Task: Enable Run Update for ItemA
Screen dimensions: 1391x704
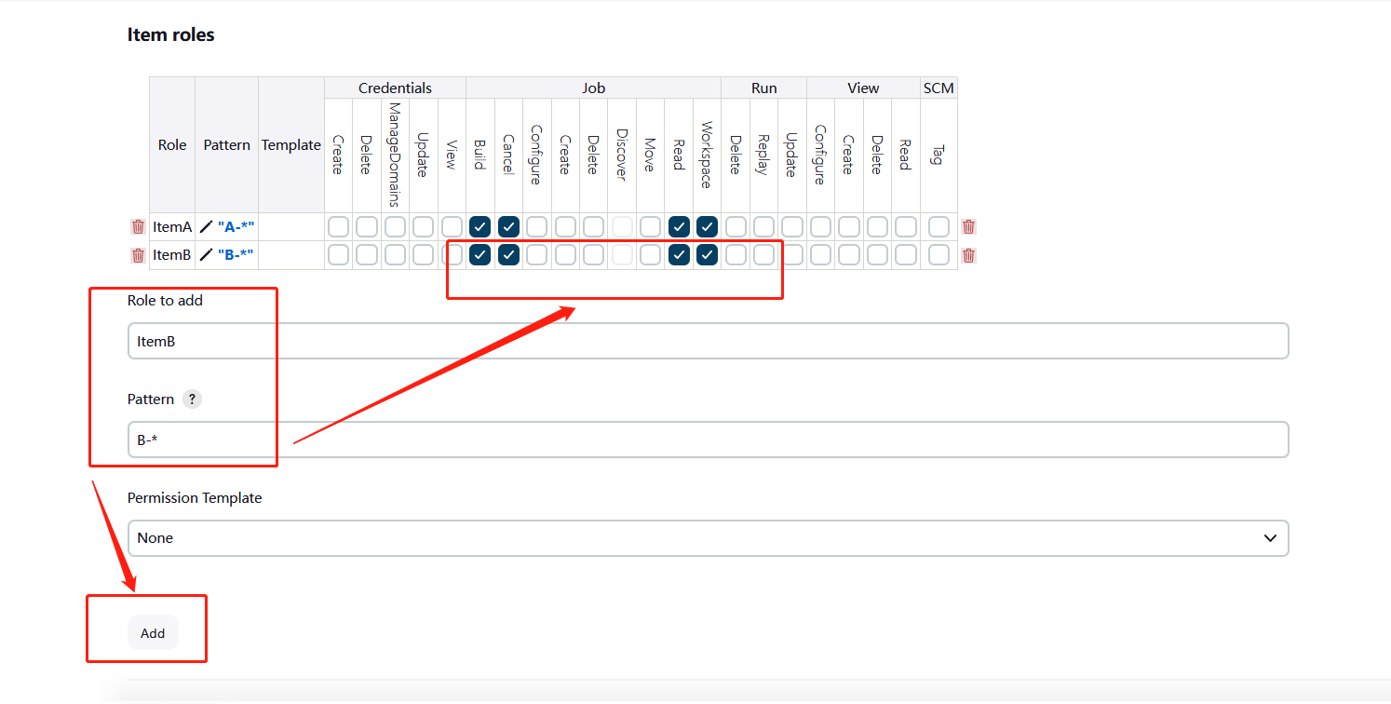Action: pos(792,226)
